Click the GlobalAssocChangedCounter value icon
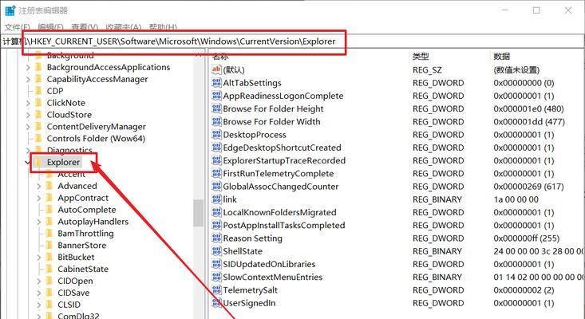The height and width of the screenshot is (319, 585). pos(216,187)
